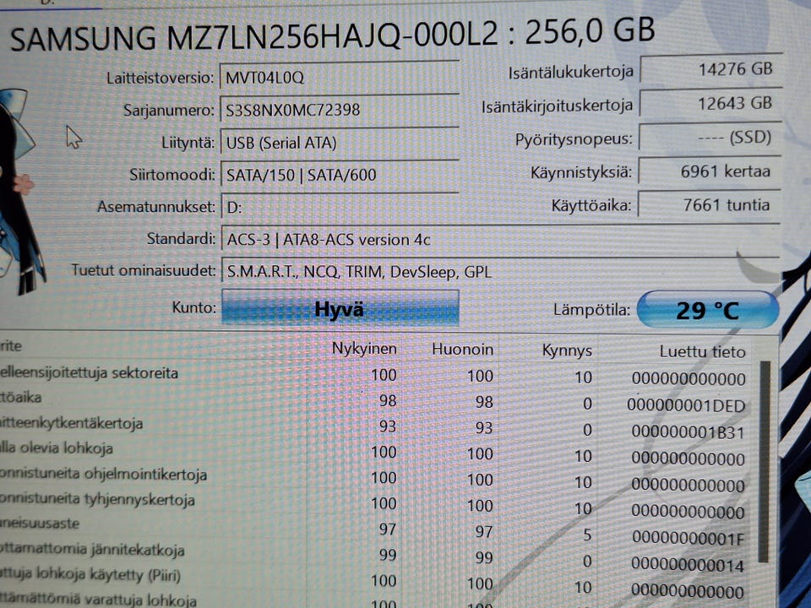Click worst value 99 in Huonoin column

coord(483,557)
